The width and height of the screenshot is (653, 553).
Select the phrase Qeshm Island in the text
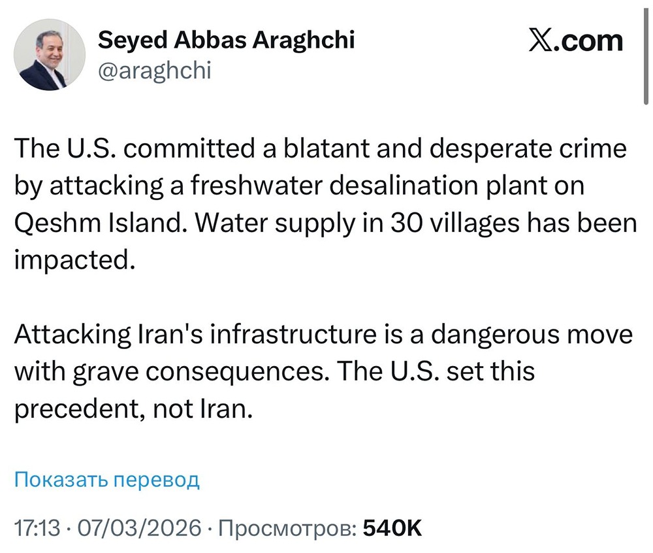(93, 223)
